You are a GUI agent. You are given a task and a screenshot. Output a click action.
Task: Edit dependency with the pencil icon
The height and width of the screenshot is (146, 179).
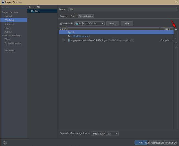176,48
